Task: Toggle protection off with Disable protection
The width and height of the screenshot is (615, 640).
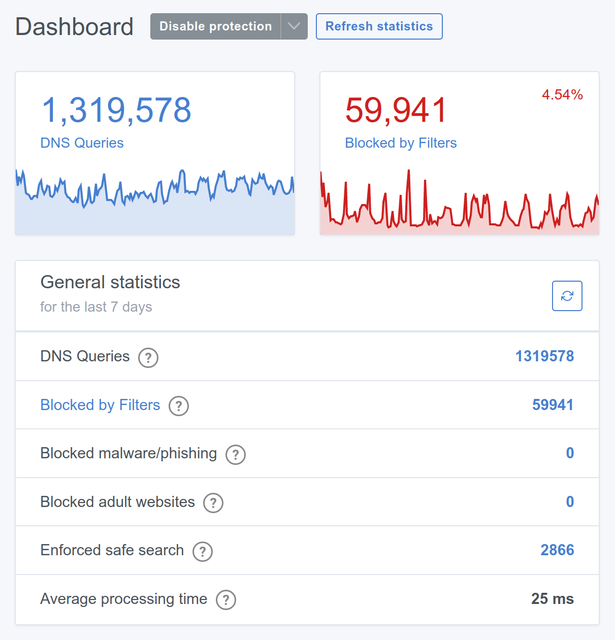Action: pos(215,26)
